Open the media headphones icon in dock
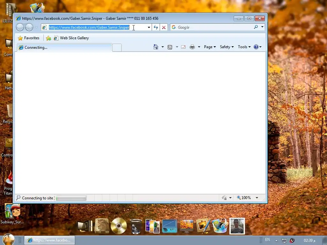The height and width of the screenshot is (245, 327). tap(220, 226)
